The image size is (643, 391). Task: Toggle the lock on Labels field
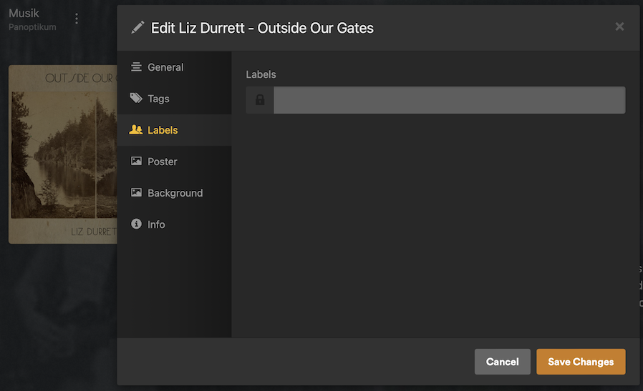[260, 100]
